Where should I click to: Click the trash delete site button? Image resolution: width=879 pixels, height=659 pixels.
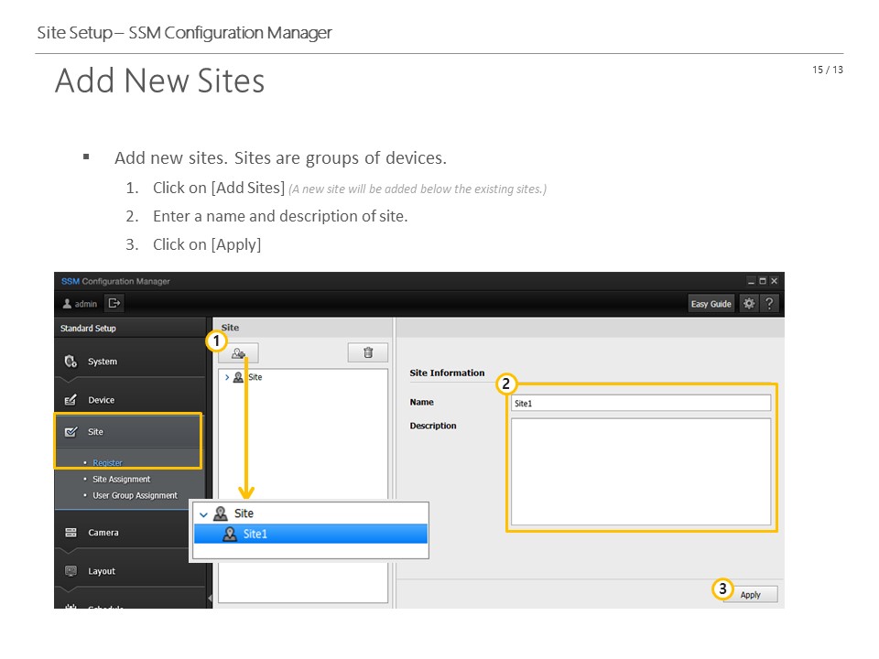tap(368, 352)
